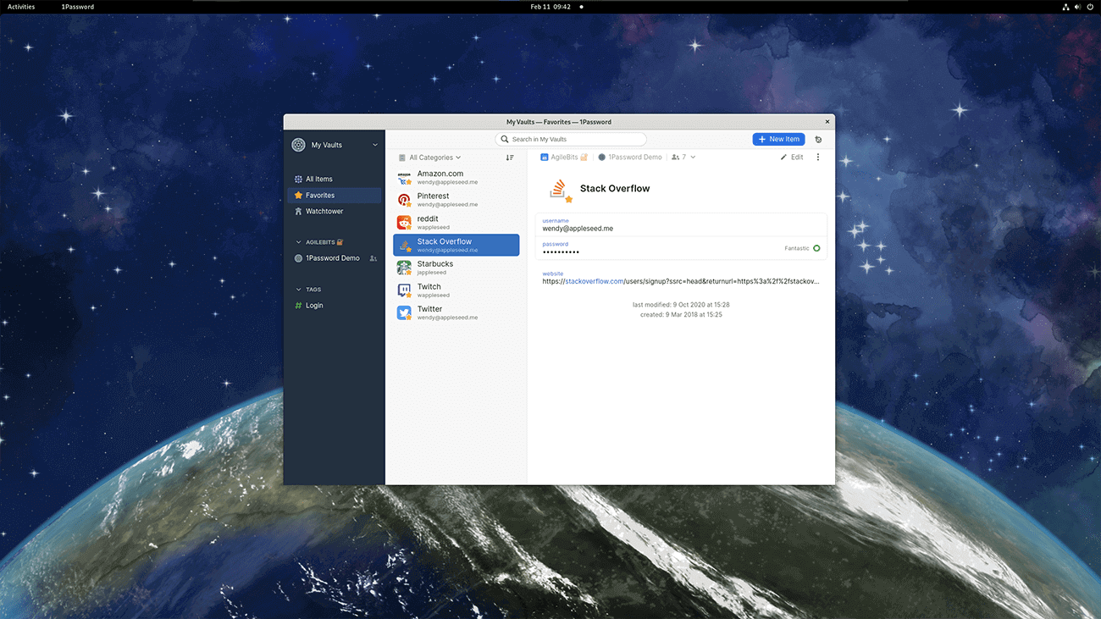The height and width of the screenshot is (619, 1101).
Task: Click the All Items grid icon
Action: pos(300,179)
